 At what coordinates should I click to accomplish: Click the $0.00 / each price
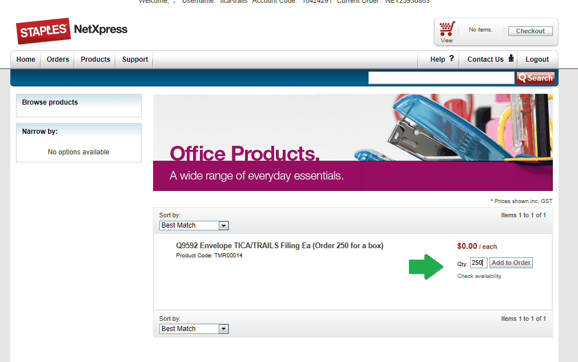pos(477,246)
